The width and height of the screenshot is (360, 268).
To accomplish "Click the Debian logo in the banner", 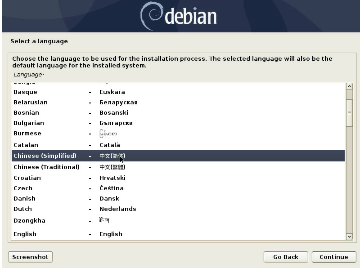I will 178,16.
